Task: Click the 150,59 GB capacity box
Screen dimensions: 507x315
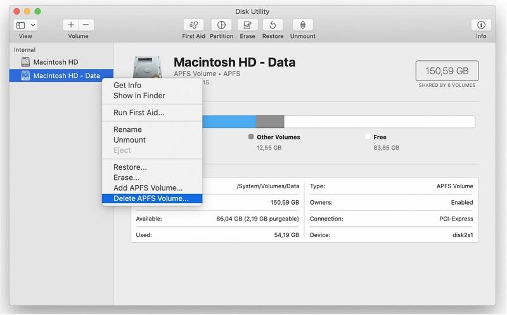Action: pyautogui.click(x=447, y=70)
